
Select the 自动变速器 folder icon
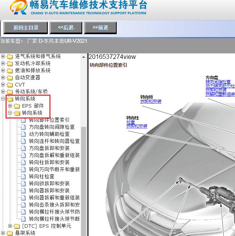[10, 78]
